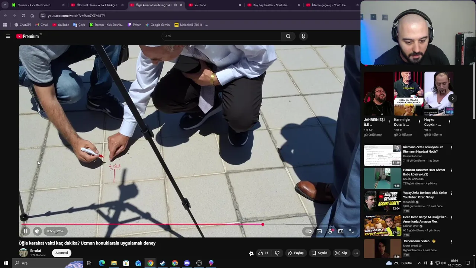
Task: Click the sparkle Ask icon beside like button
Action: pos(251,253)
